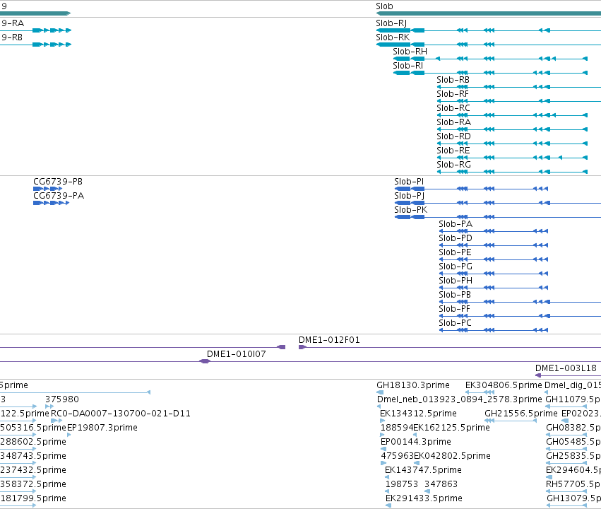Select Slob-PK protein
This screenshot has width=601, height=509.
point(410,210)
